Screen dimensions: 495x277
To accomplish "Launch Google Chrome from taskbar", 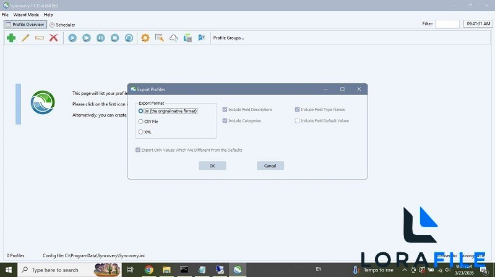I will point(148,270).
